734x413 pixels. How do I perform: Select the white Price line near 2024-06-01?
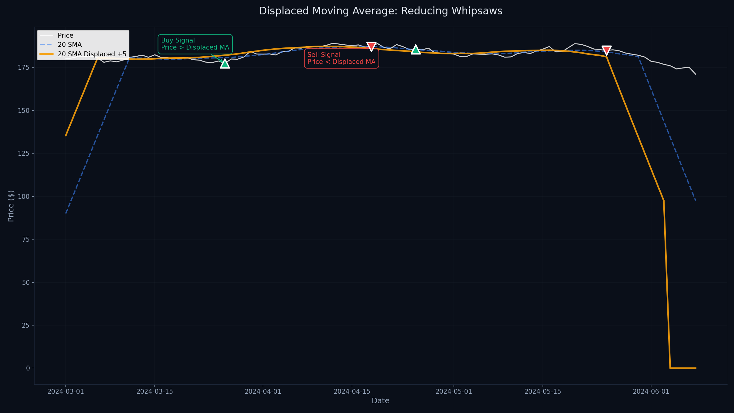pyautogui.click(x=651, y=61)
